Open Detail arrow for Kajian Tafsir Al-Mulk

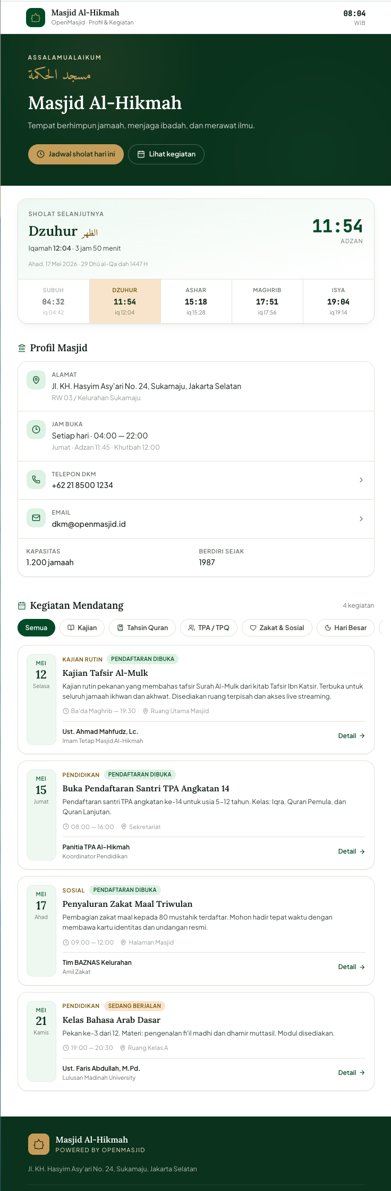click(352, 736)
